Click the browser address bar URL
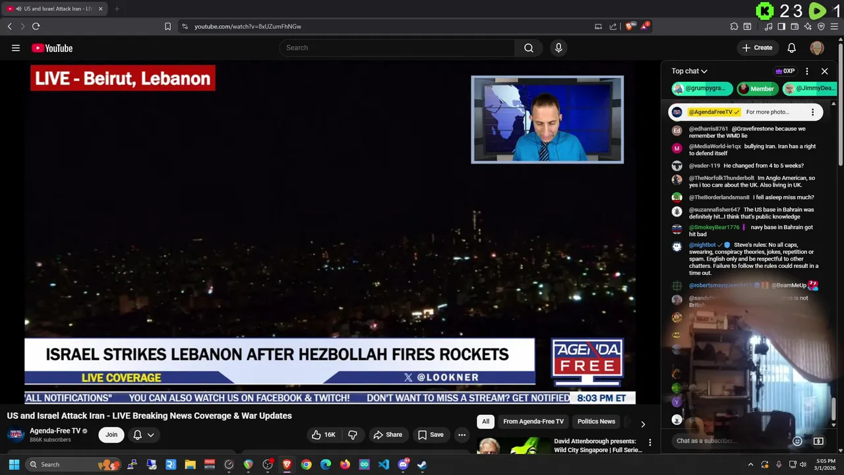The image size is (844, 475). click(x=248, y=26)
